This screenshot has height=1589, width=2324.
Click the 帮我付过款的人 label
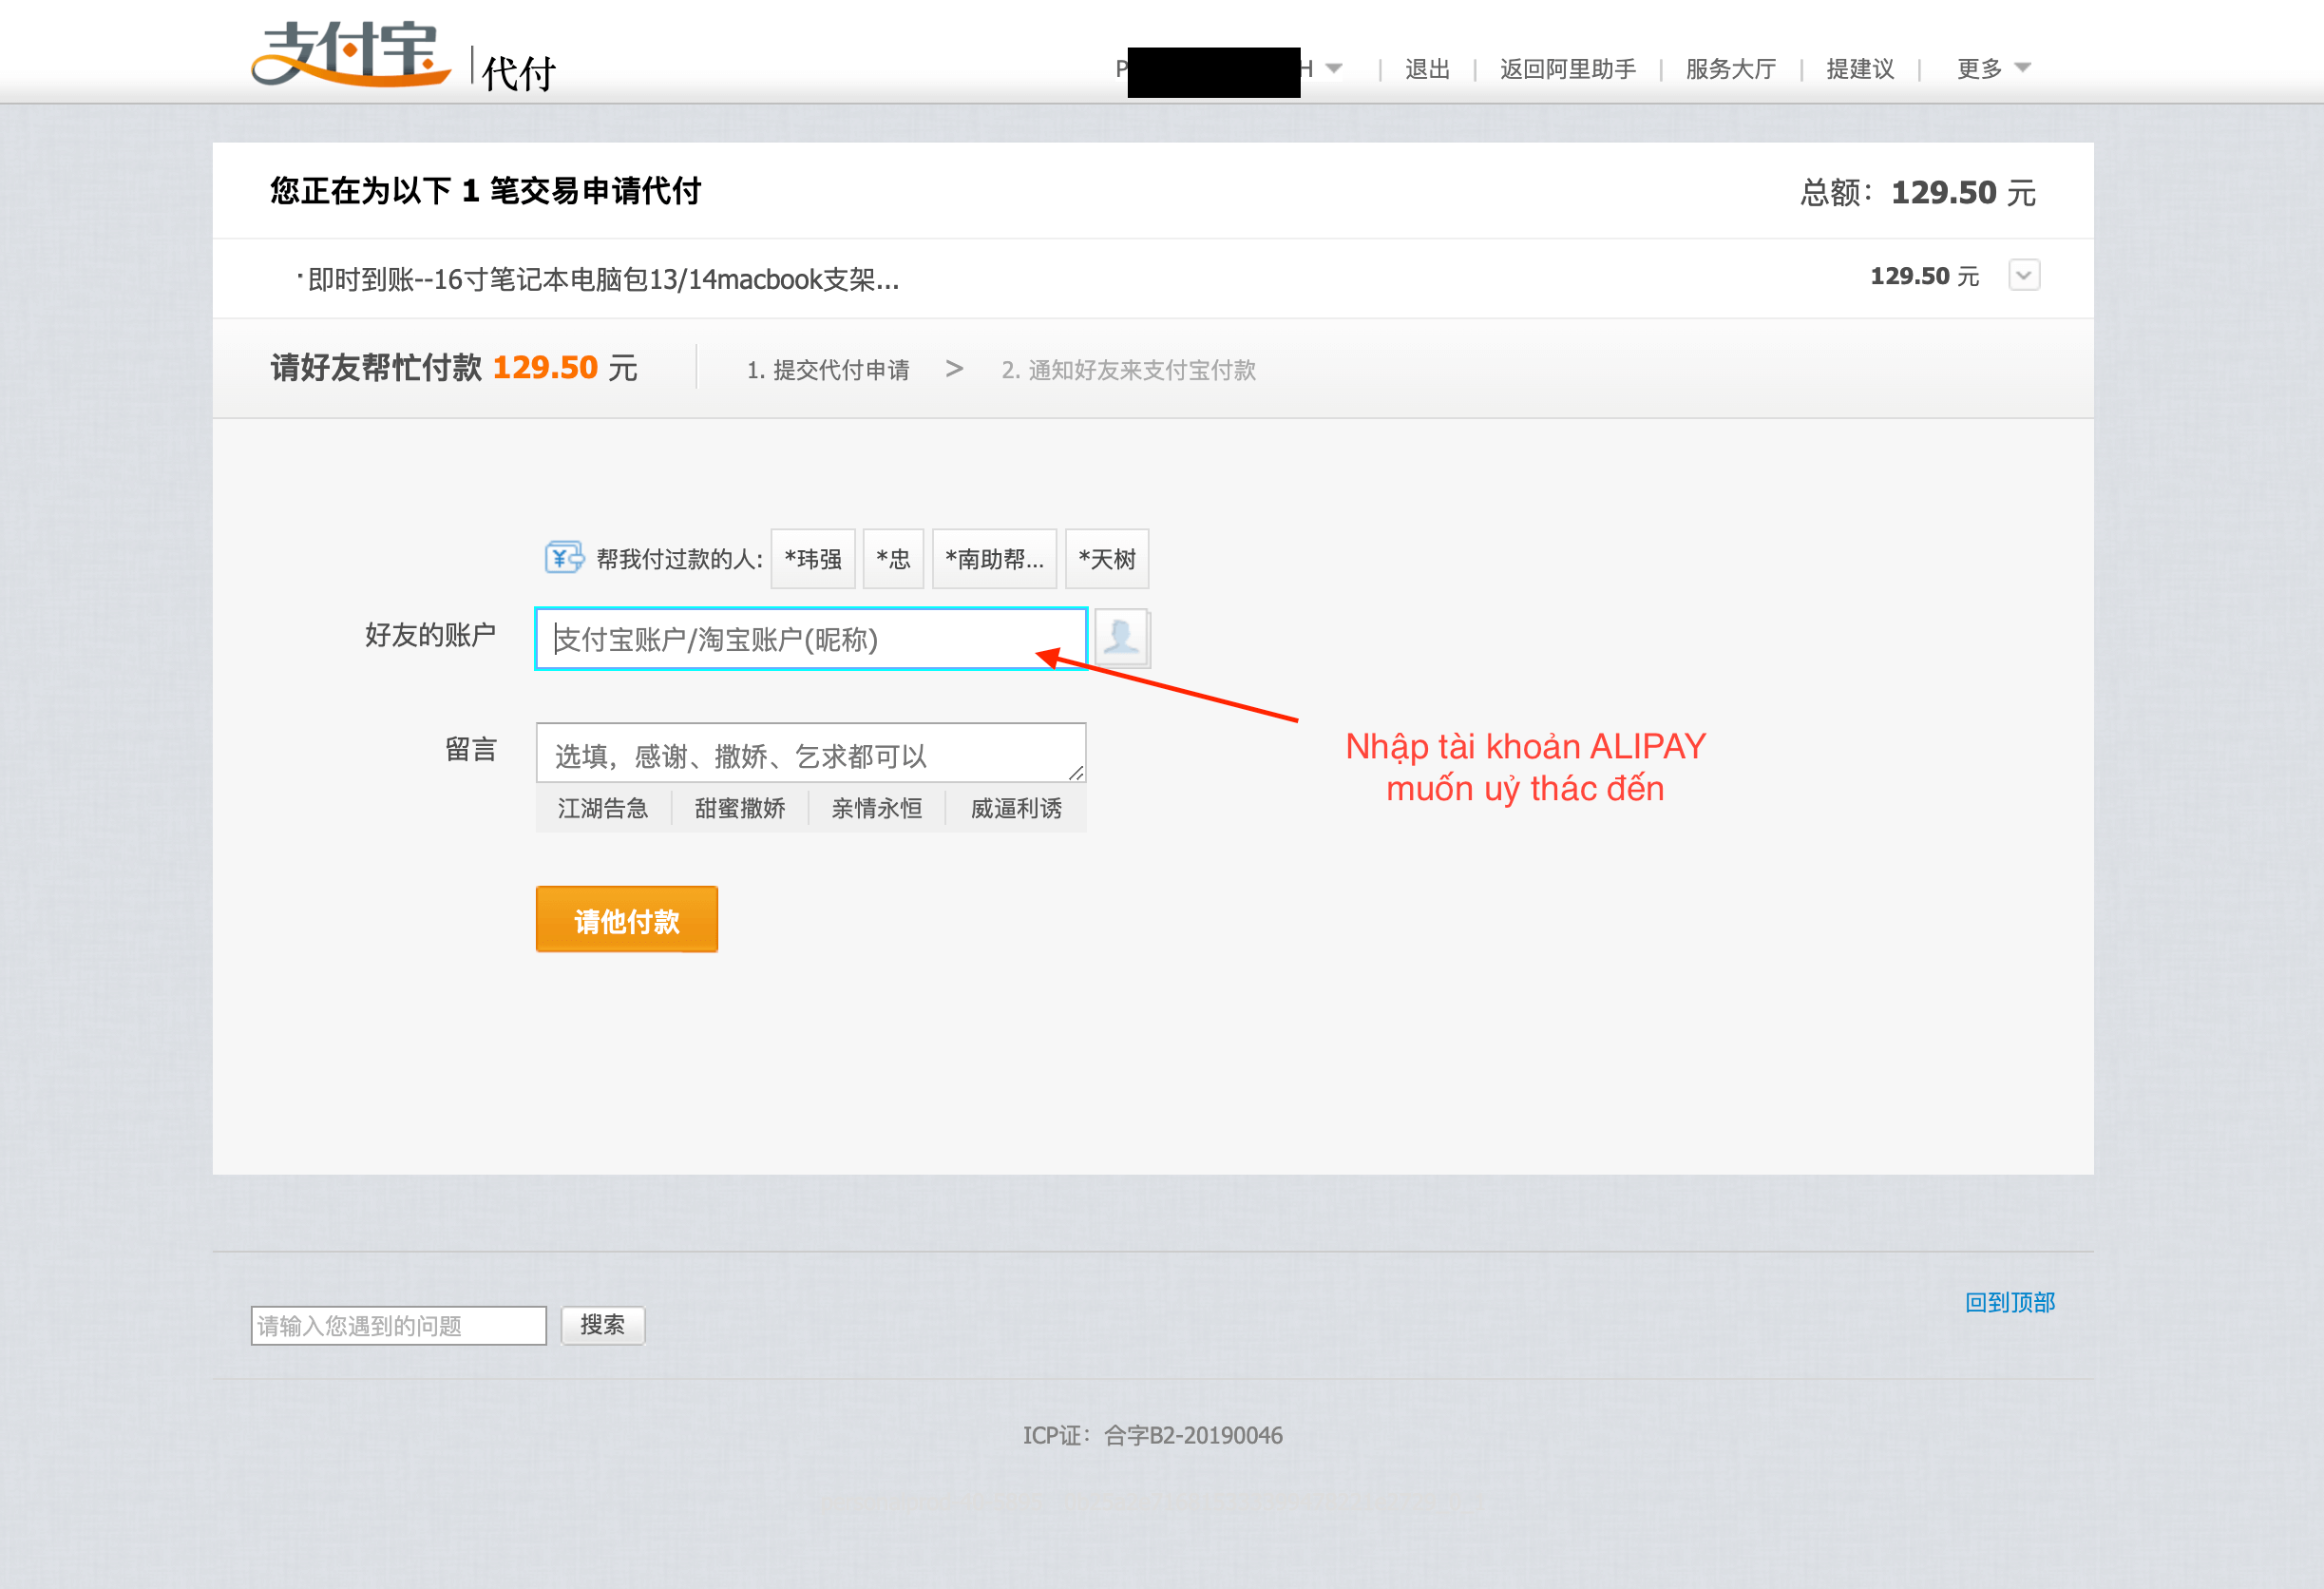[680, 559]
